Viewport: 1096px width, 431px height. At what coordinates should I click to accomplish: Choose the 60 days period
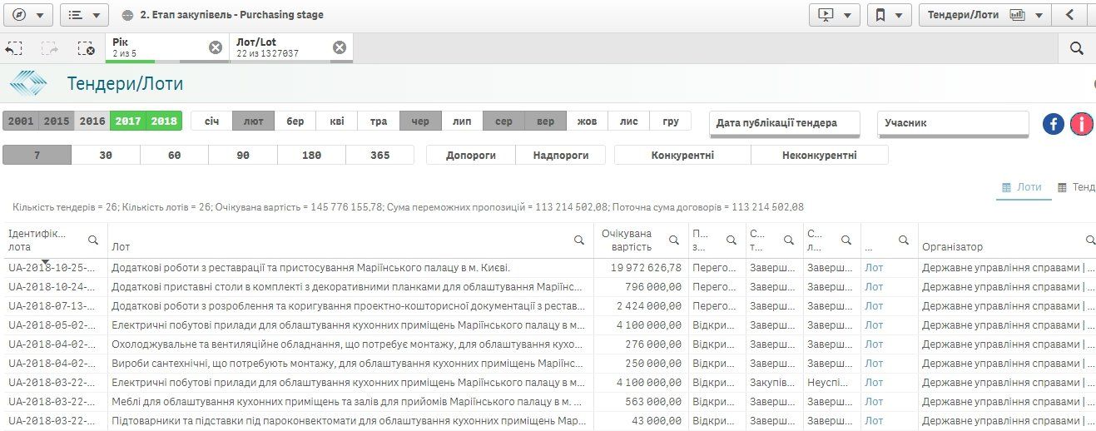point(174,155)
